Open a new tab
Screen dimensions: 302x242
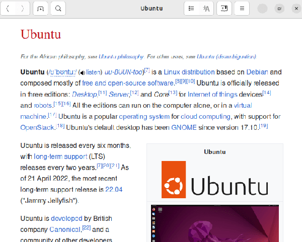tap(40, 9)
